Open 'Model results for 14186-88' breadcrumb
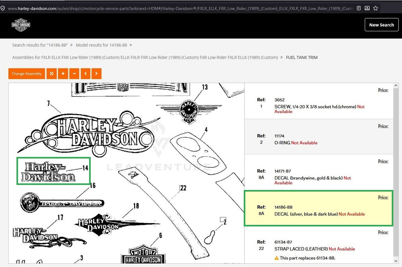The image size is (402, 267). click(x=102, y=45)
